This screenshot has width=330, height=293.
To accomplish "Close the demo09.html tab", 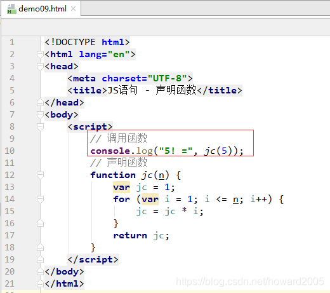I will click(73, 9).
